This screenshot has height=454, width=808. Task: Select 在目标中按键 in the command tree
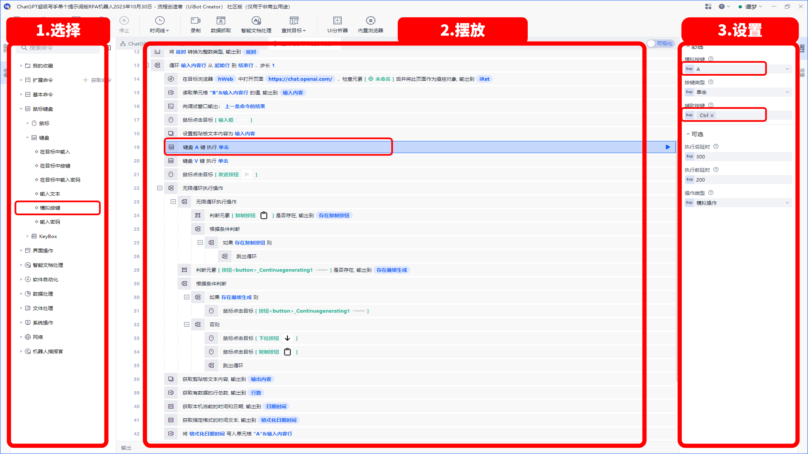pos(55,166)
